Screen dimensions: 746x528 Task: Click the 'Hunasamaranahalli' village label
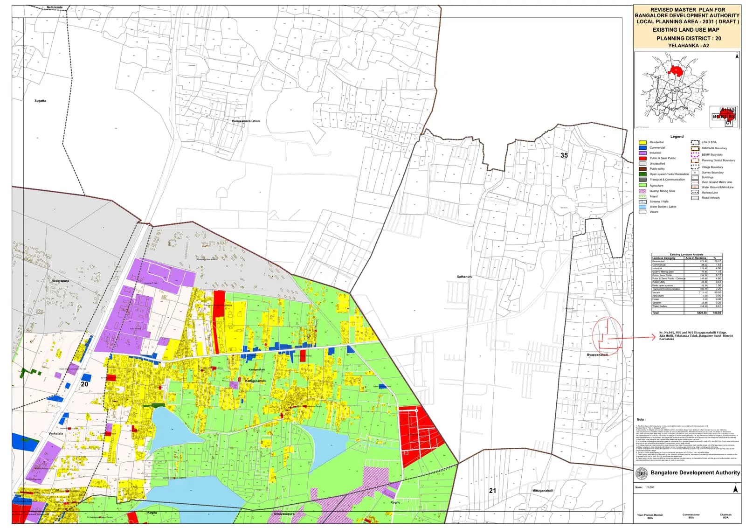[x=246, y=121]
